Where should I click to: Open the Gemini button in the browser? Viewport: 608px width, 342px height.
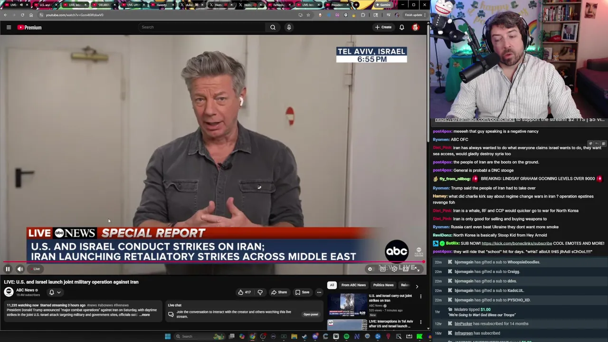pos(383,5)
